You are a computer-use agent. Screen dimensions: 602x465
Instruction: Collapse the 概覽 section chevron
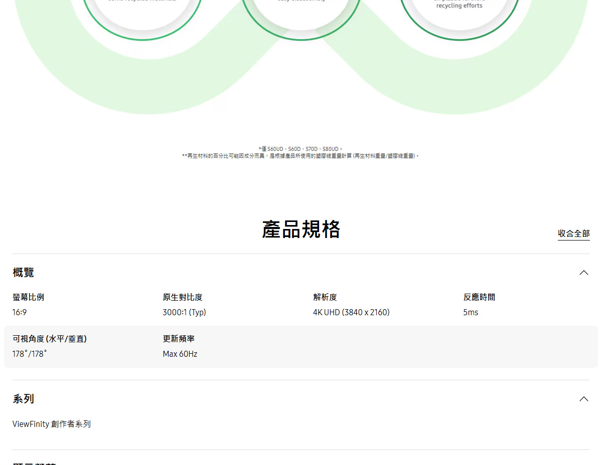(x=583, y=272)
